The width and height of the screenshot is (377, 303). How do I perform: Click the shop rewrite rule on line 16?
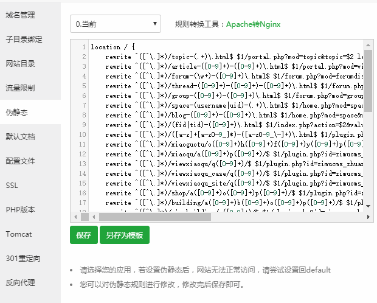(x=234, y=193)
